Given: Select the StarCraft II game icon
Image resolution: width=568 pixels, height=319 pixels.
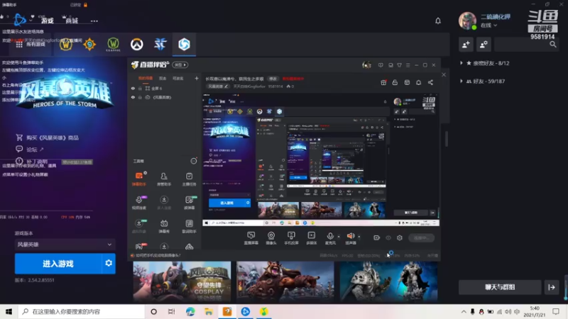Looking at the screenshot, I should coord(160,44).
